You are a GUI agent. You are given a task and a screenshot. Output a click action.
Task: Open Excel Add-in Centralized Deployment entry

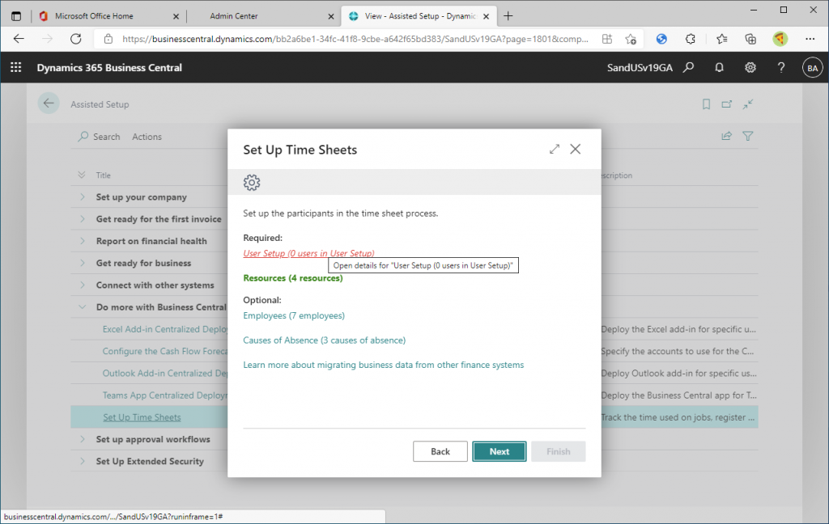pyautogui.click(x=165, y=329)
